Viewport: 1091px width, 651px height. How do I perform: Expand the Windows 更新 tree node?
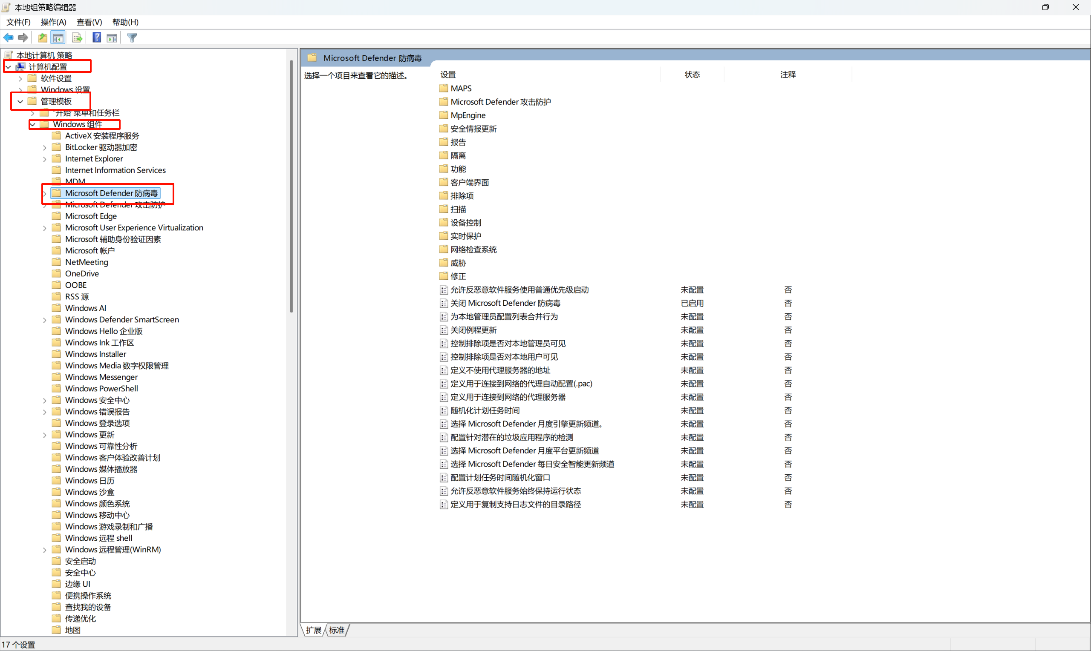coord(45,435)
